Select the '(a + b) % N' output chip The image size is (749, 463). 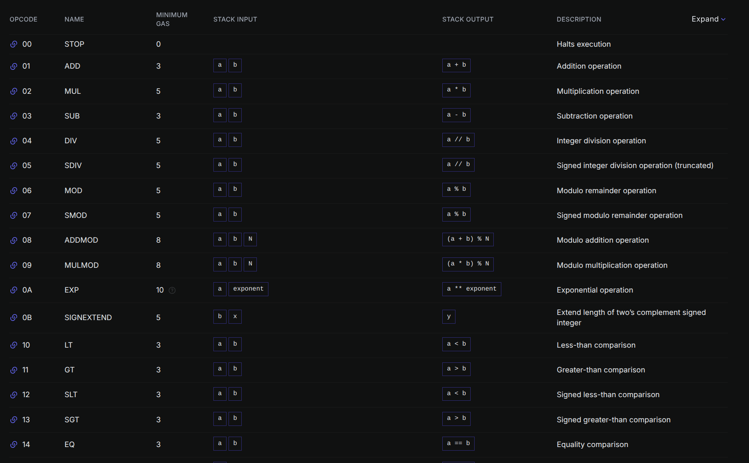[468, 239]
